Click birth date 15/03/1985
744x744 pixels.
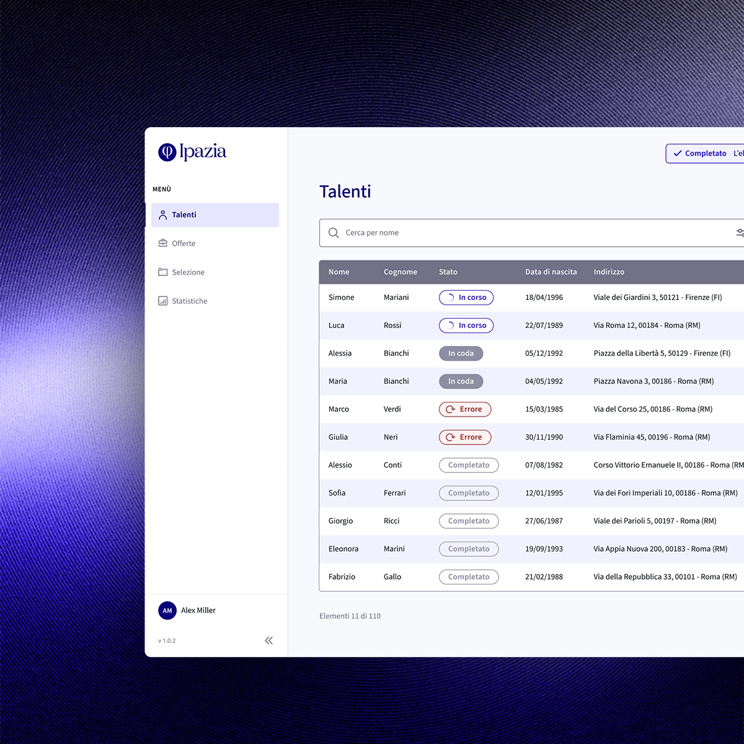(544, 409)
